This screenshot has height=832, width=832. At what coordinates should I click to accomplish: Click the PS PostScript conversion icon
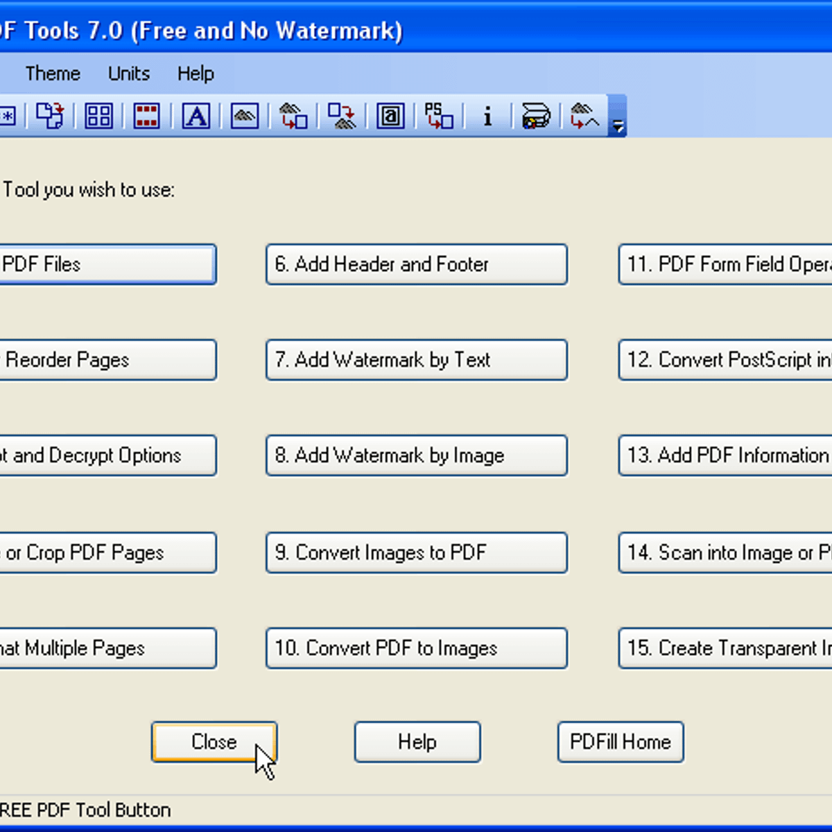[439, 116]
